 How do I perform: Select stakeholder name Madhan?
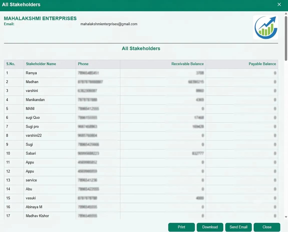pyautogui.click(x=32, y=82)
